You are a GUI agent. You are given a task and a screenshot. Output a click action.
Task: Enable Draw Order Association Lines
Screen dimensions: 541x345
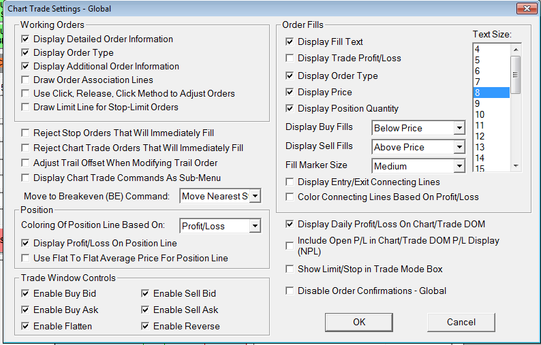(x=26, y=80)
